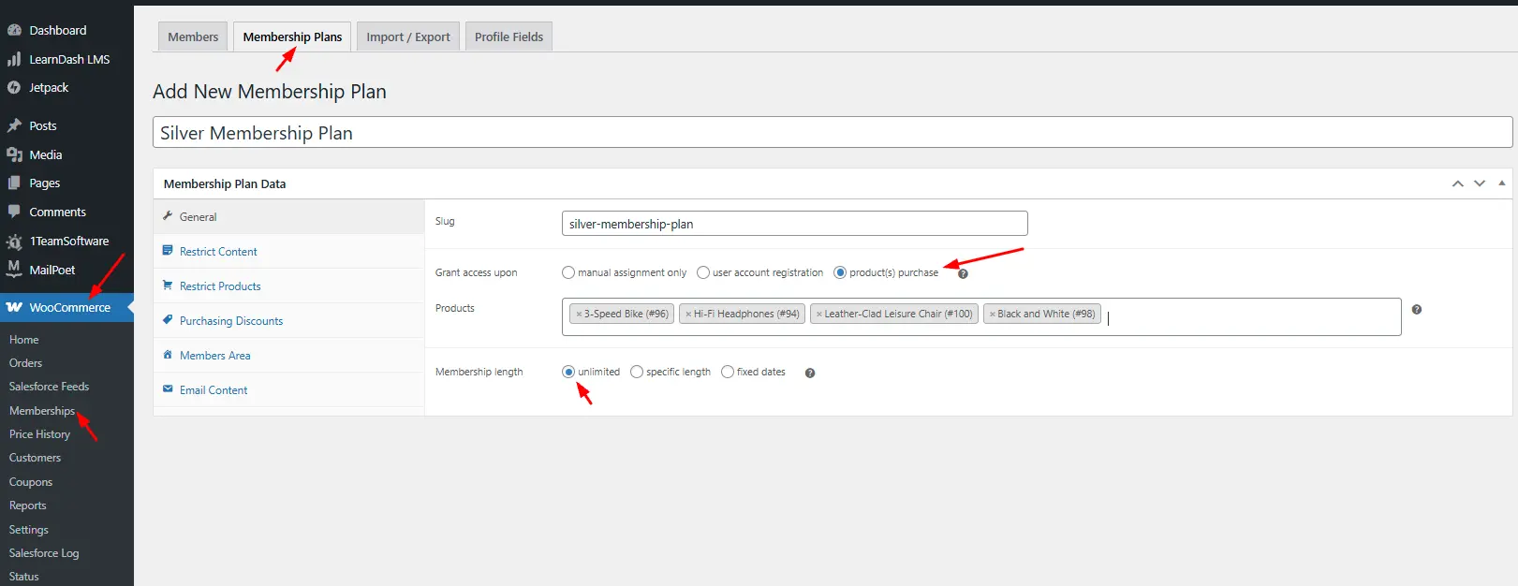The width and height of the screenshot is (1518, 586).
Task: Click the Comments speech bubble icon
Action: [14, 212]
